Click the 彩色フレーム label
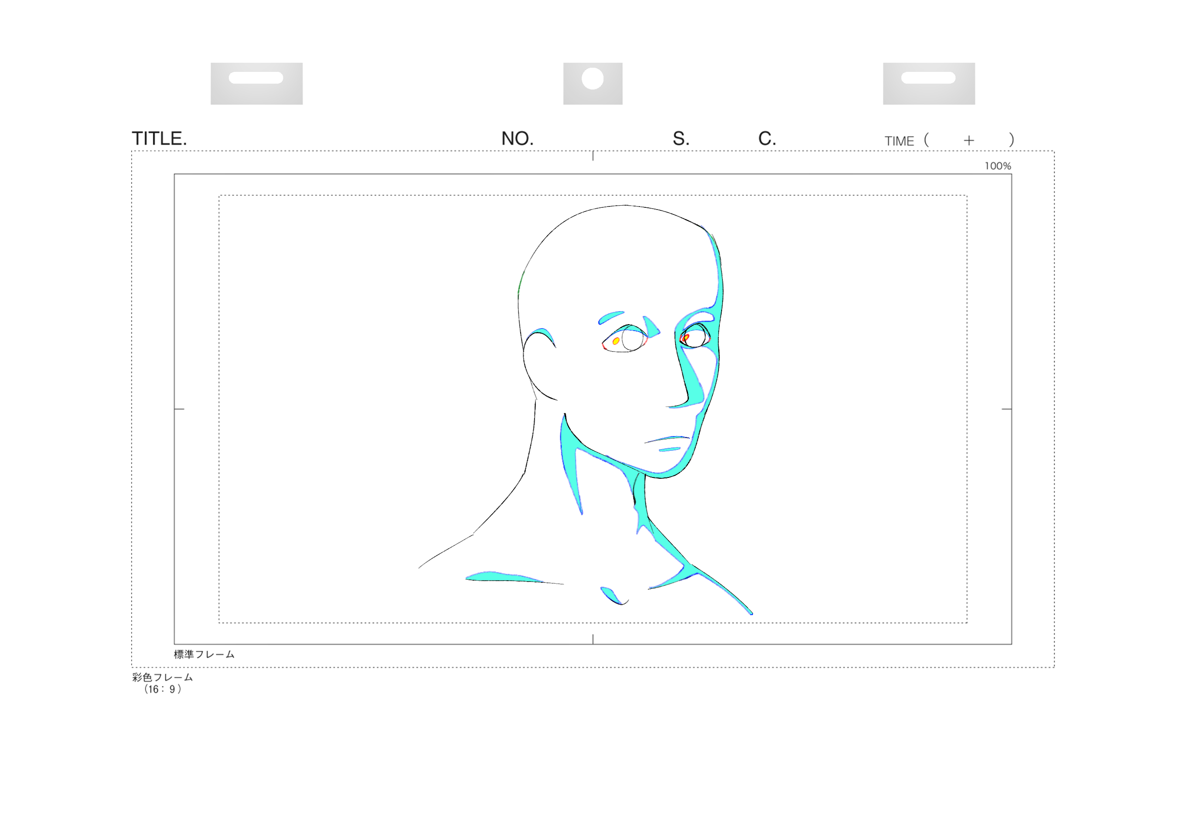Screen dimensions: 1186x819 [x=162, y=677]
